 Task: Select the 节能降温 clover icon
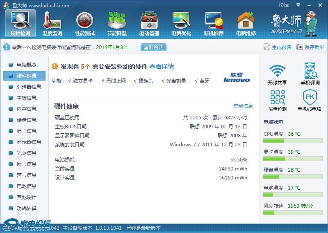[117, 23]
